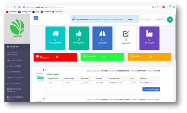
Task: Click the DESARROLLO user item
Action: [x=146, y=19]
